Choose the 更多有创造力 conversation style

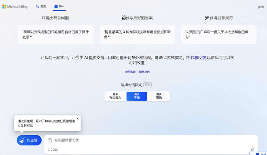(115, 96)
